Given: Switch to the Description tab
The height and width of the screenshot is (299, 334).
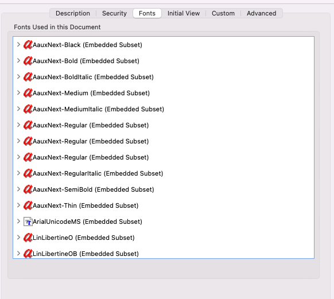Looking at the screenshot, I should click(x=73, y=13).
